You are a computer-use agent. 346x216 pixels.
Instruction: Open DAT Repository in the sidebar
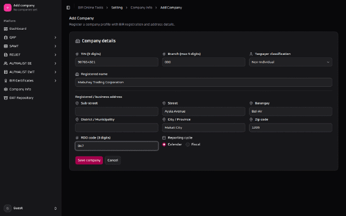pos(31,98)
